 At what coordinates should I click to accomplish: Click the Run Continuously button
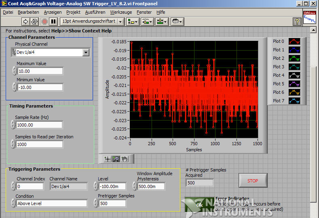coord(35,21)
